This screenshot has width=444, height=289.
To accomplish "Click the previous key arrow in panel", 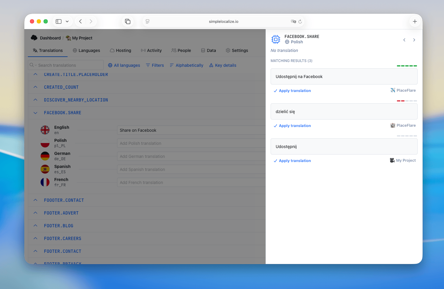I will click(404, 40).
